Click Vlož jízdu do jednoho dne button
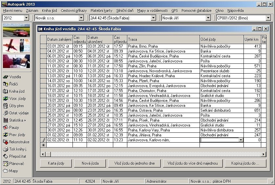 pos(134,163)
